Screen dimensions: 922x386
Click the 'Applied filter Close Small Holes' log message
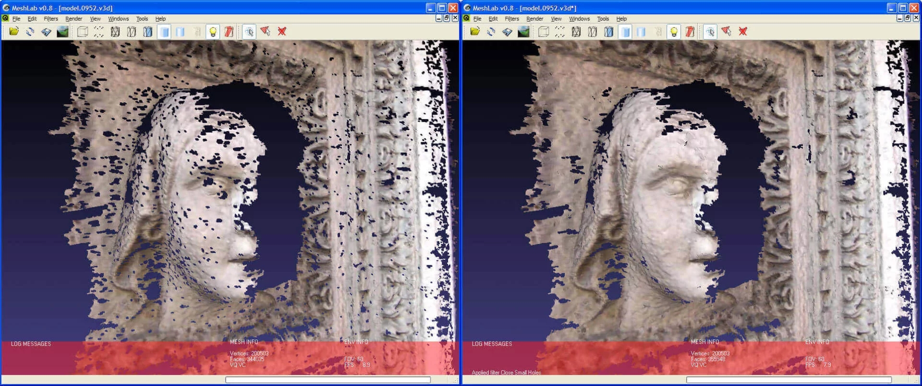point(506,373)
